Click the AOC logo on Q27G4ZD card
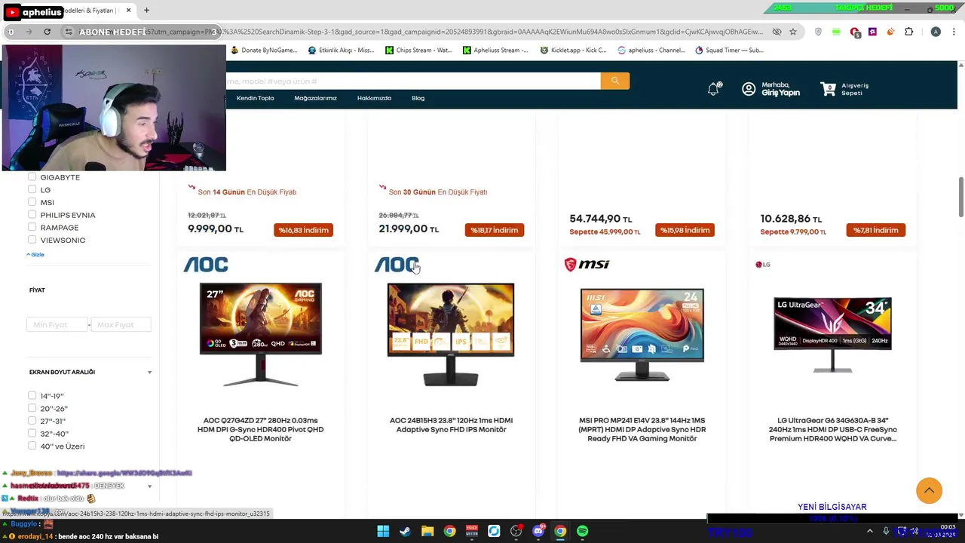The width and height of the screenshot is (965, 543). coord(206,265)
